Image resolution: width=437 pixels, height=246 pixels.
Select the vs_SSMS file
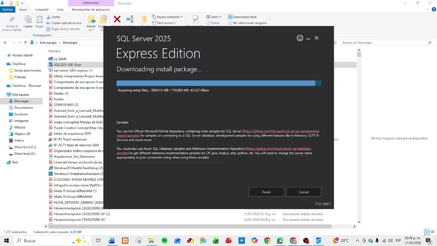(x=60, y=59)
